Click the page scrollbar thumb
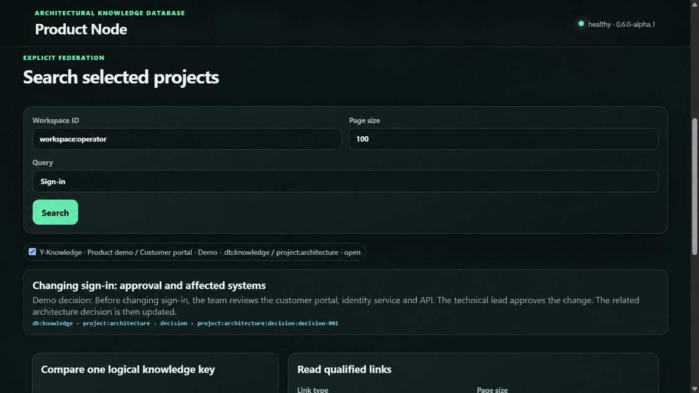 click(x=695, y=187)
